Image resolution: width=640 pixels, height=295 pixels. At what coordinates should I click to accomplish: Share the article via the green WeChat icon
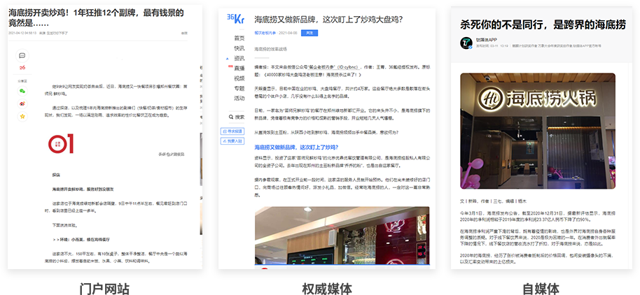[x=22, y=91]
